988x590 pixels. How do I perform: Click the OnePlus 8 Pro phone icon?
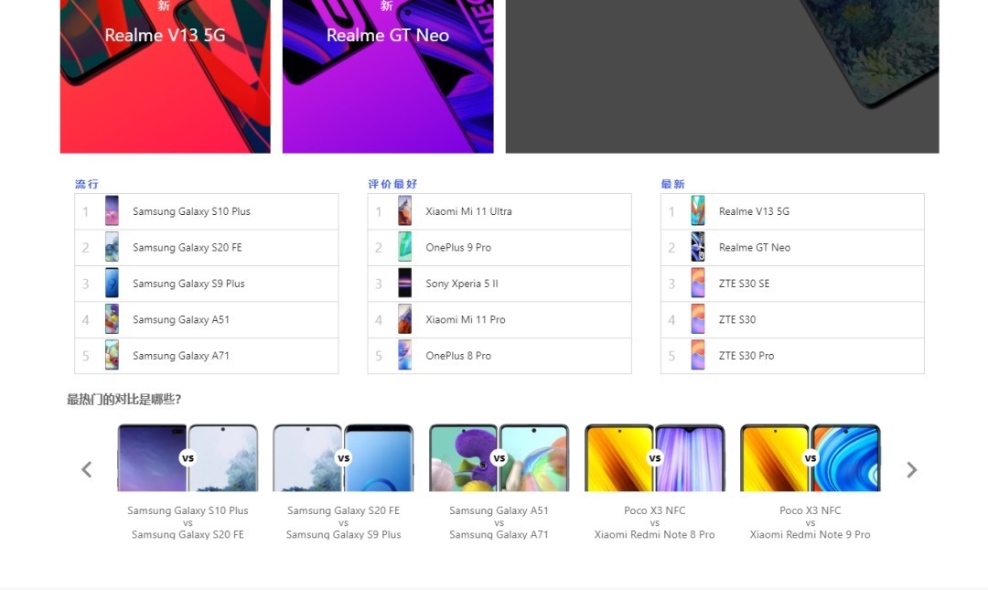(405, 355)
